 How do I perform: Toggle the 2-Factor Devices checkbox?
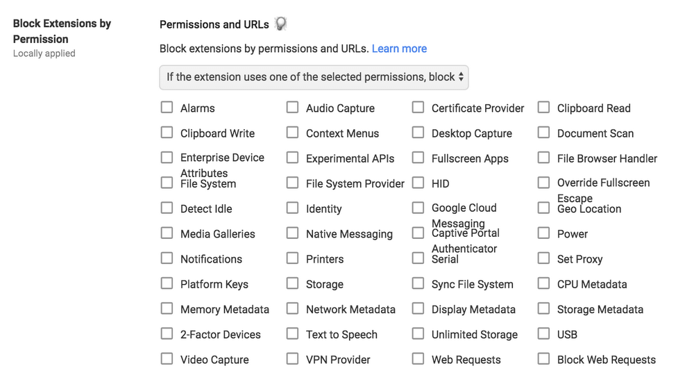tap(167, 333)
